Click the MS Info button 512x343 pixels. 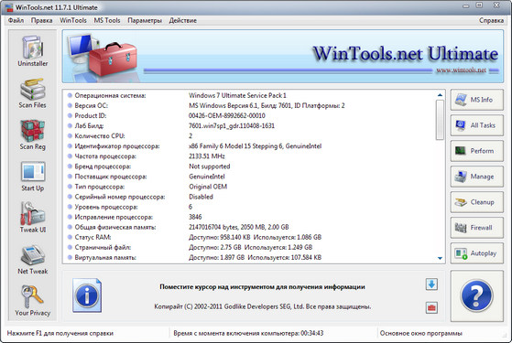[x=476, y=100]
